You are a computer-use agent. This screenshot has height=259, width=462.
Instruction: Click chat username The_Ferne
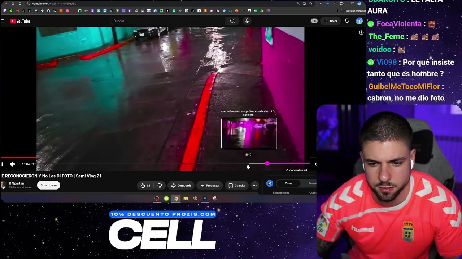click(x=386, y=37)
